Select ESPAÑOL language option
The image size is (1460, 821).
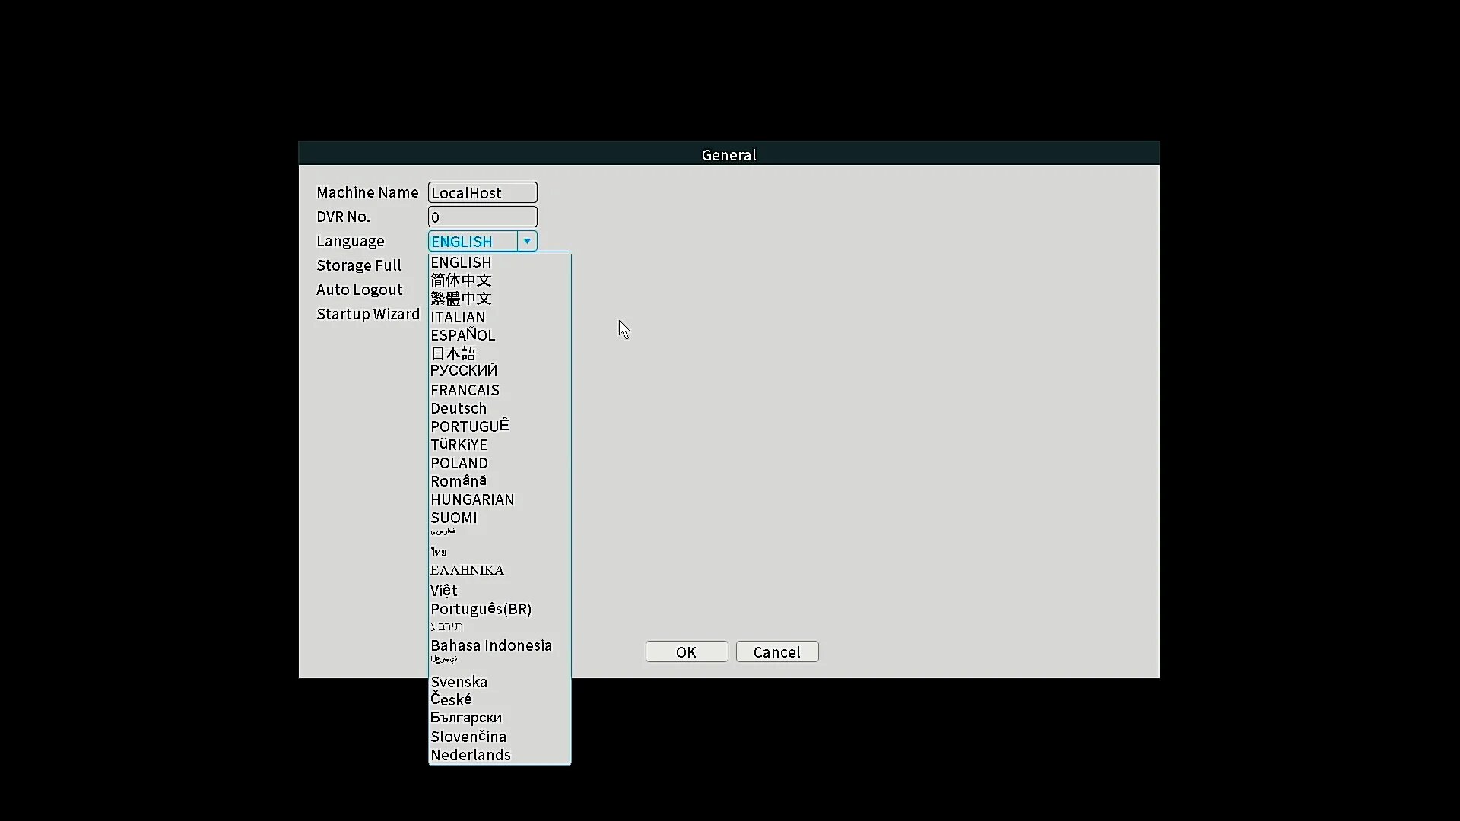coord(462,335)
